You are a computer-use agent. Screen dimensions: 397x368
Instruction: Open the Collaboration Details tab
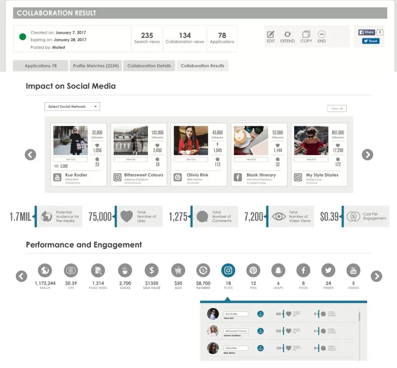(x=149, y=66)
